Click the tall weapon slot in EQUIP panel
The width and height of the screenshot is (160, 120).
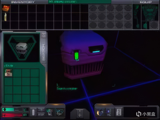tap(137, 17)
